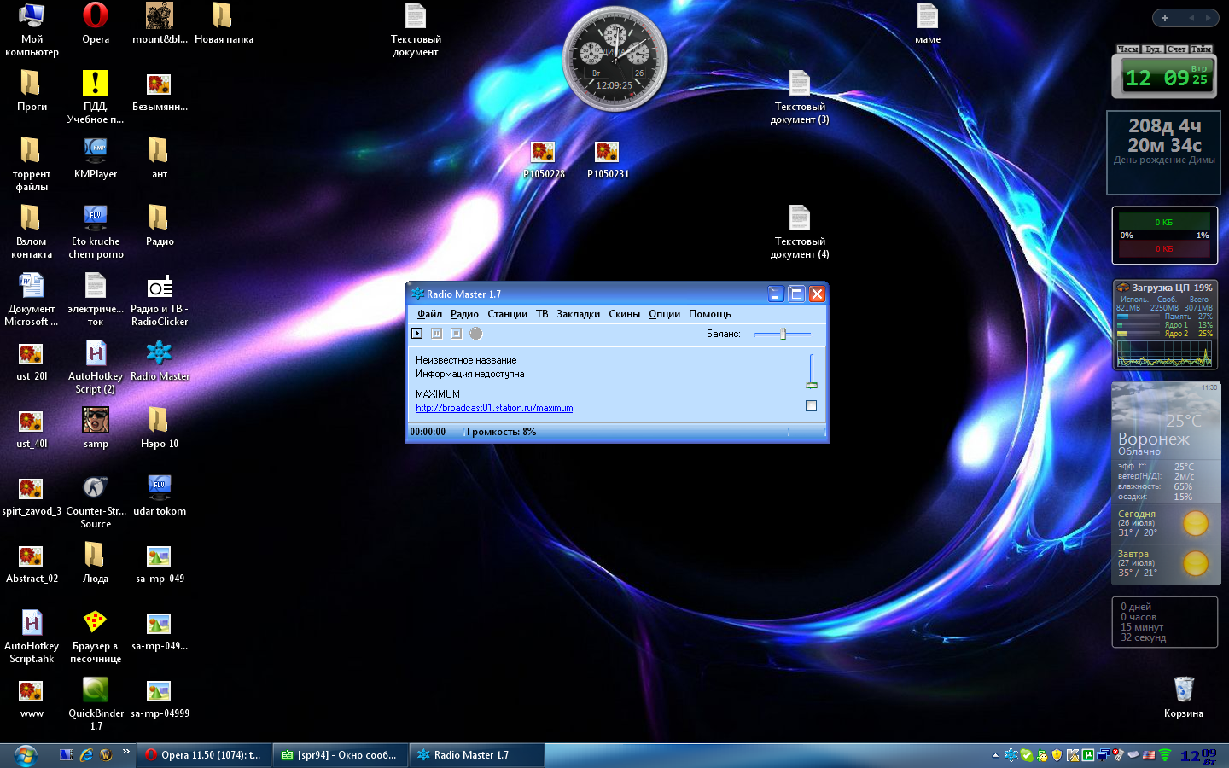Open the Скины menu
The height and width of the screenshot is (768, 1229).
pos(625,314)
